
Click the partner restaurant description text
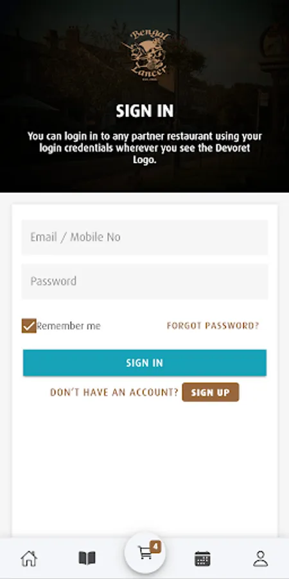point(144,148)
